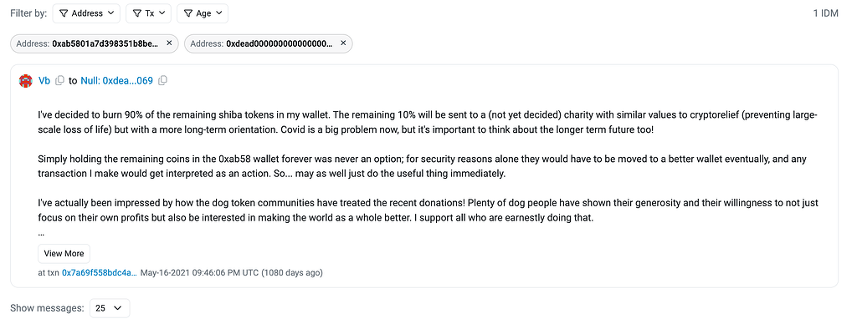
Task: Click the 1 IDM count label
Action: (x=826, y=13)
